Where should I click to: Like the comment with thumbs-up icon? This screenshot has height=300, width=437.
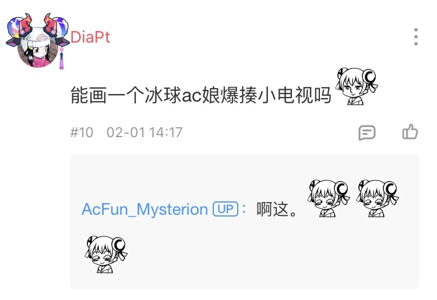pyautogui.click(x=410, y=132)
